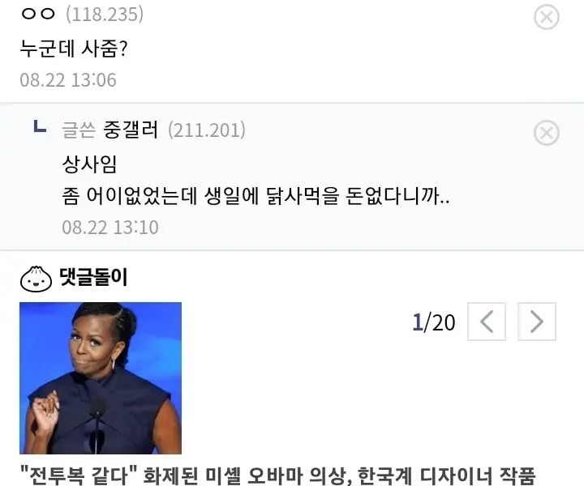Open the 중갤러 author nickname menu
The width and height of the screenshot is (584, 486).
coord(131,130)
